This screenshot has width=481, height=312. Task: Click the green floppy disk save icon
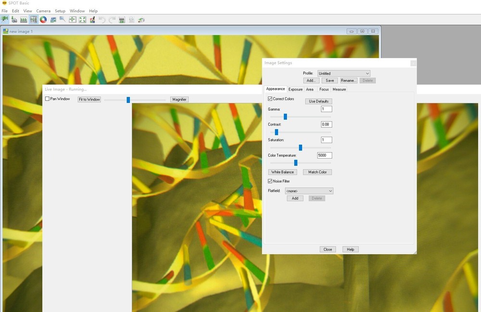click(122, 20)
